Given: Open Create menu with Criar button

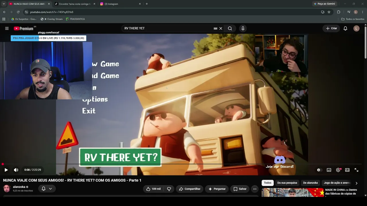Looking at the screenshot, I should click(x=331, y=28).
